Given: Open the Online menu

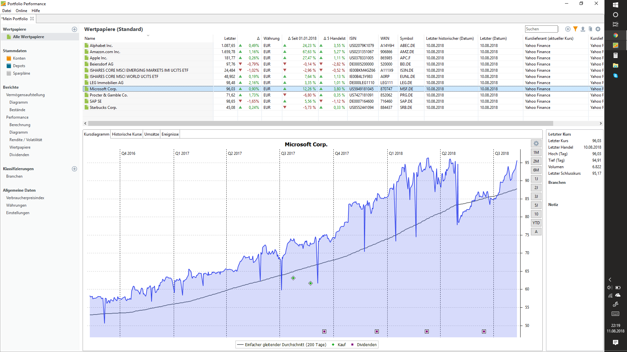Looking at the screenshot, I should point(21,11).
